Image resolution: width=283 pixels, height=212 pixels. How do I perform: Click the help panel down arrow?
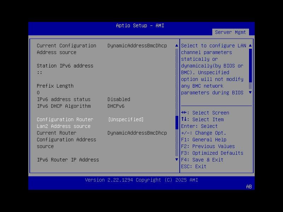pyautogui.click(x=250, y=93)
